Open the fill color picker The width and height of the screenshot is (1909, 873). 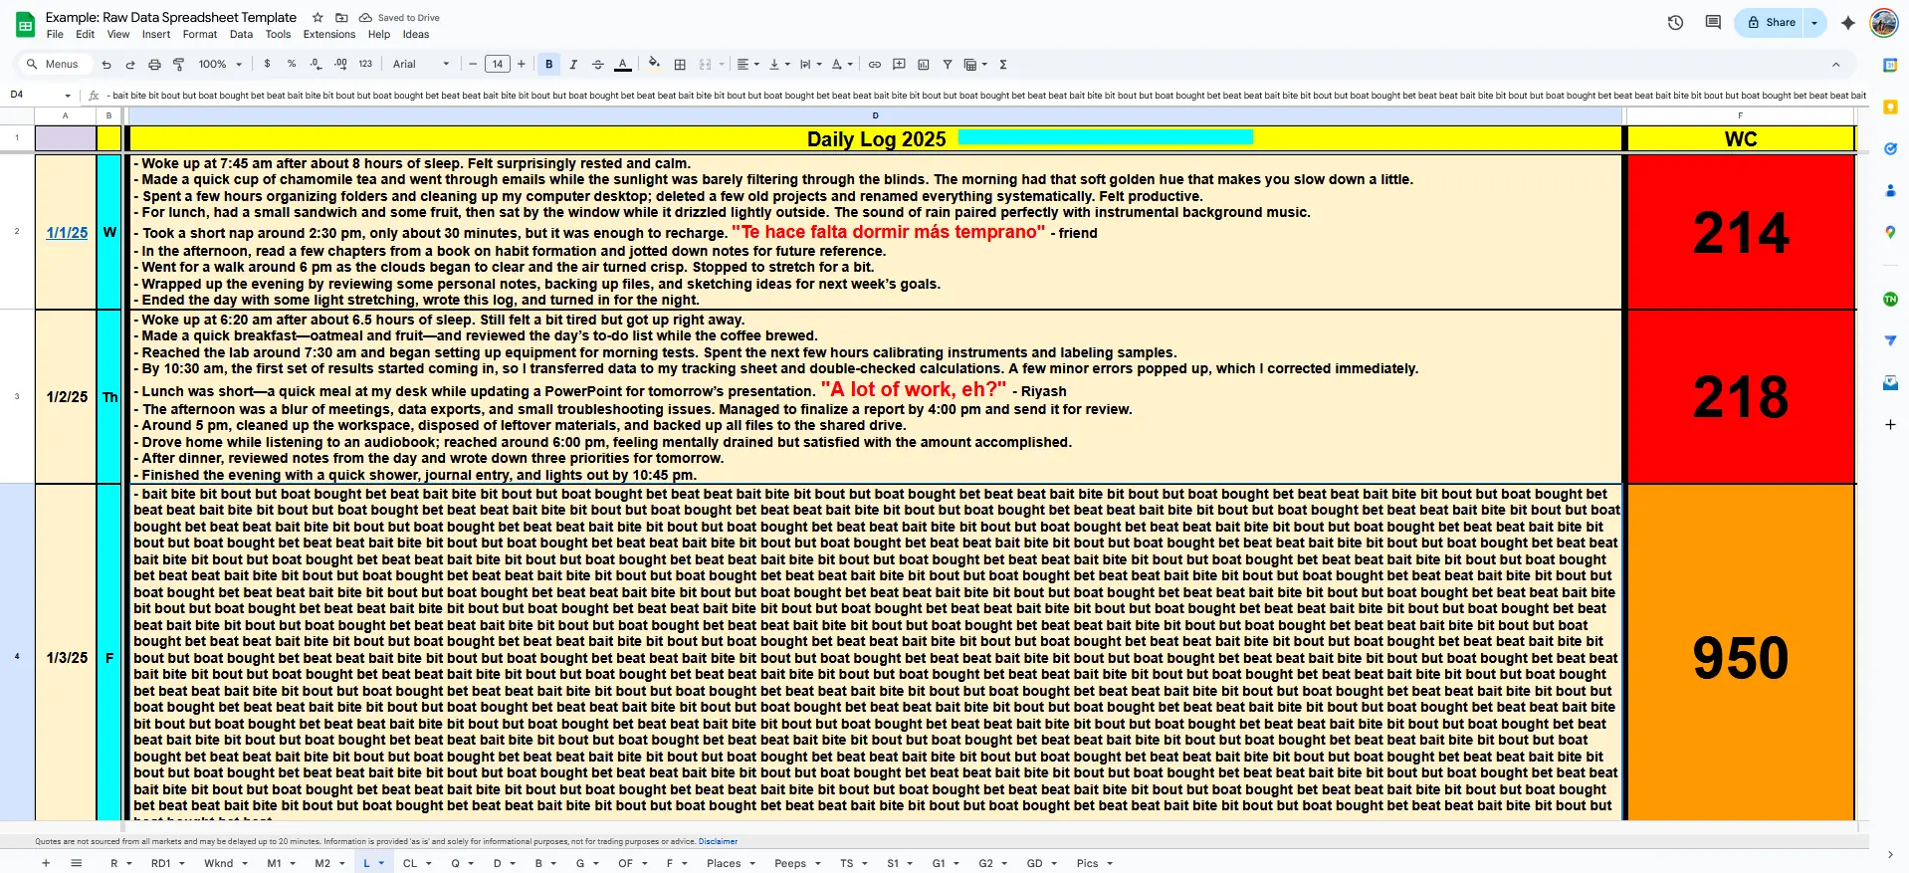pyautogui.click(x=653, y=65)
